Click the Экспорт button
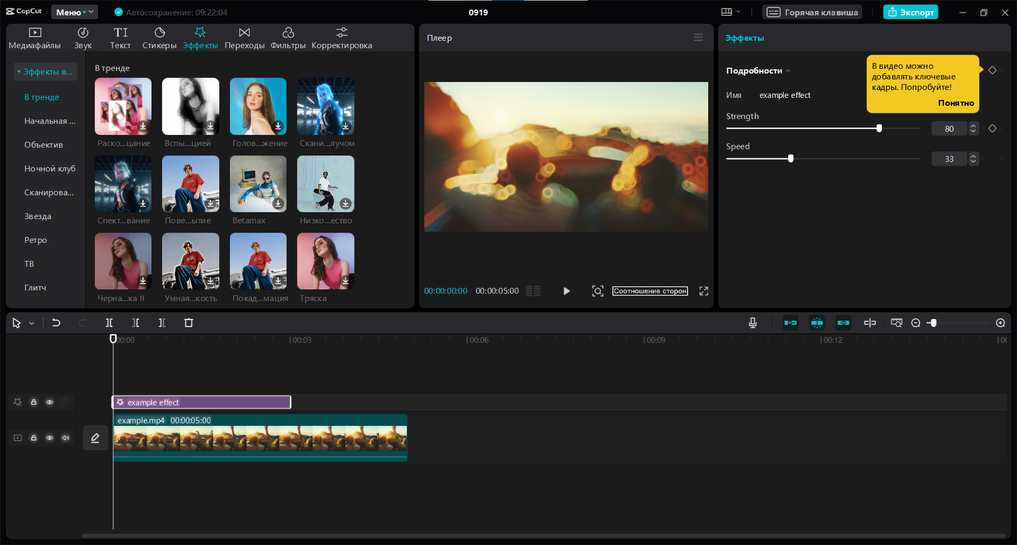This screenshot has height=545, width=1017. coord(911,12)
